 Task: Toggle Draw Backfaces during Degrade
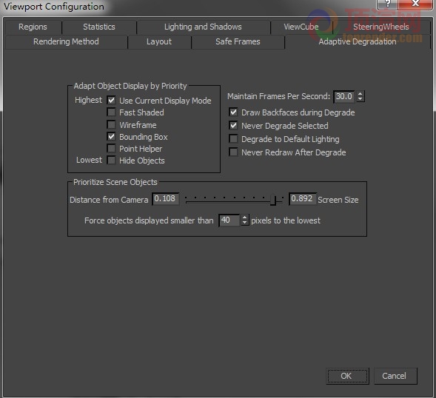click(233, 112)
